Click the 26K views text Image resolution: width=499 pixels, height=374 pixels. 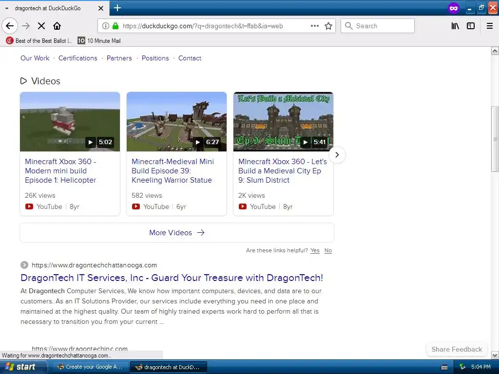40,195
